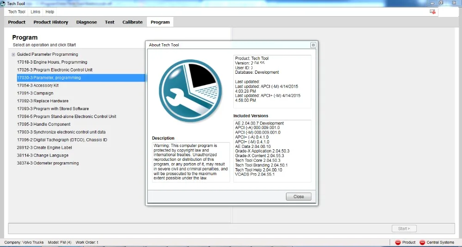Open the Help menu
This screenshot has height=247, width=462.
[x=50, y=12]
